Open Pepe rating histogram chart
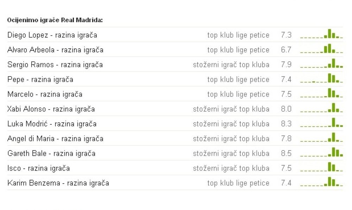Screen dimensions: 352x210 pyautogui.click(x=321, y=78)
